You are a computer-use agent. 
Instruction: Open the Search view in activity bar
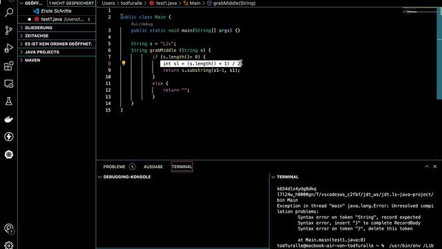(9, 12)
